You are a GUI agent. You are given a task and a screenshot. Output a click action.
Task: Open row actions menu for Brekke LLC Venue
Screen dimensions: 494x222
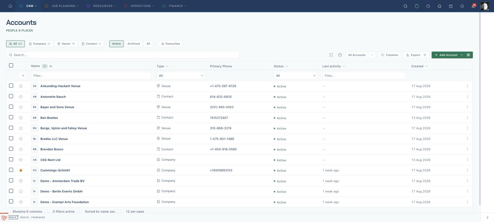468,139
